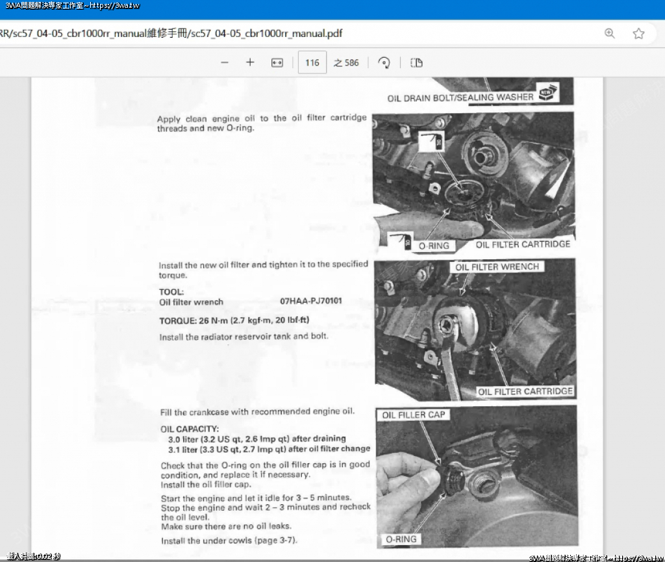Zoom out the PDF with minus button
This screenshot has width=665, height=562.
pyautogui.click(x=225, y=63)
